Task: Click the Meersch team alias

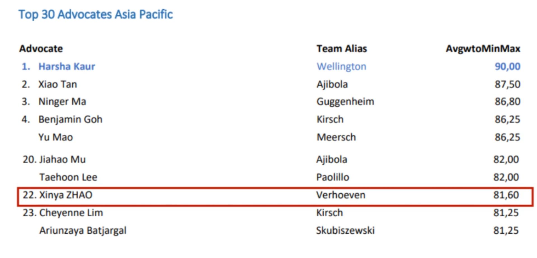Action: click(x=336, y=137)
